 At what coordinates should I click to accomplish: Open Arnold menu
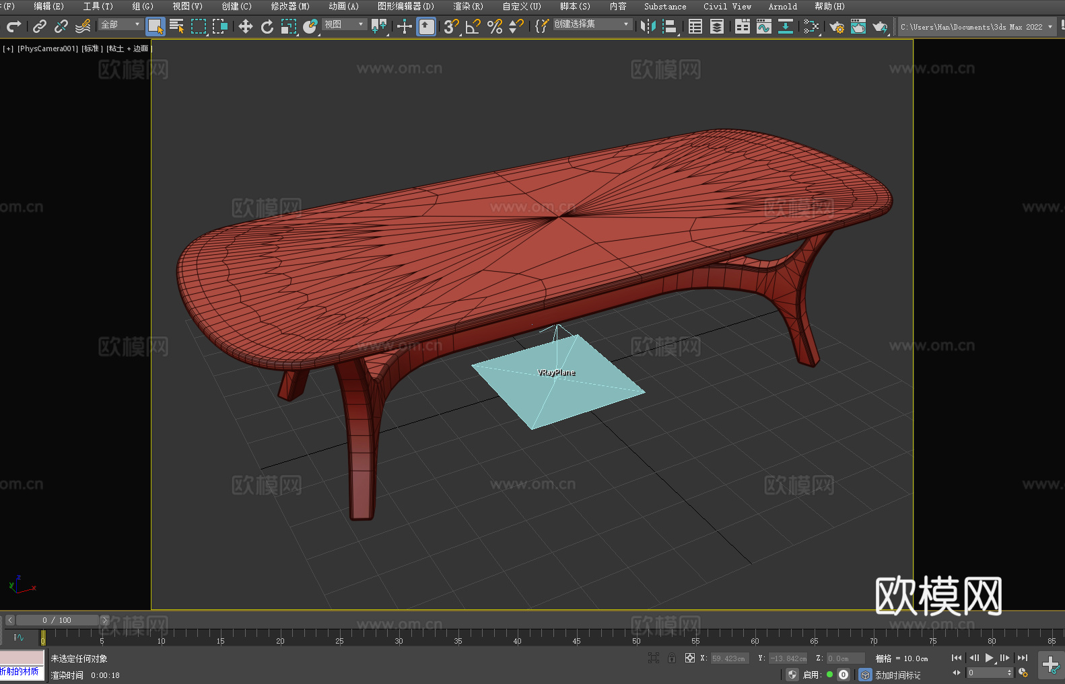(x=783, y=6)
